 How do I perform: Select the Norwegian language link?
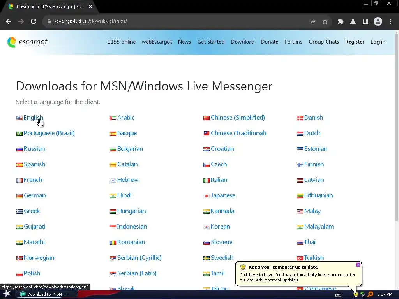[39, 258]
